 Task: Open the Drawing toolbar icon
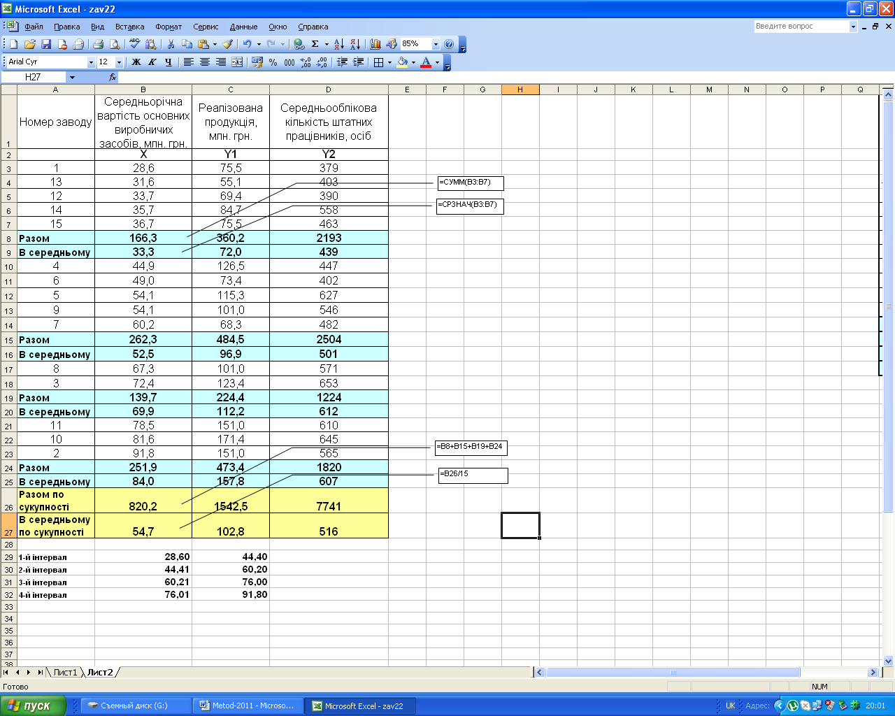(392, 44)
